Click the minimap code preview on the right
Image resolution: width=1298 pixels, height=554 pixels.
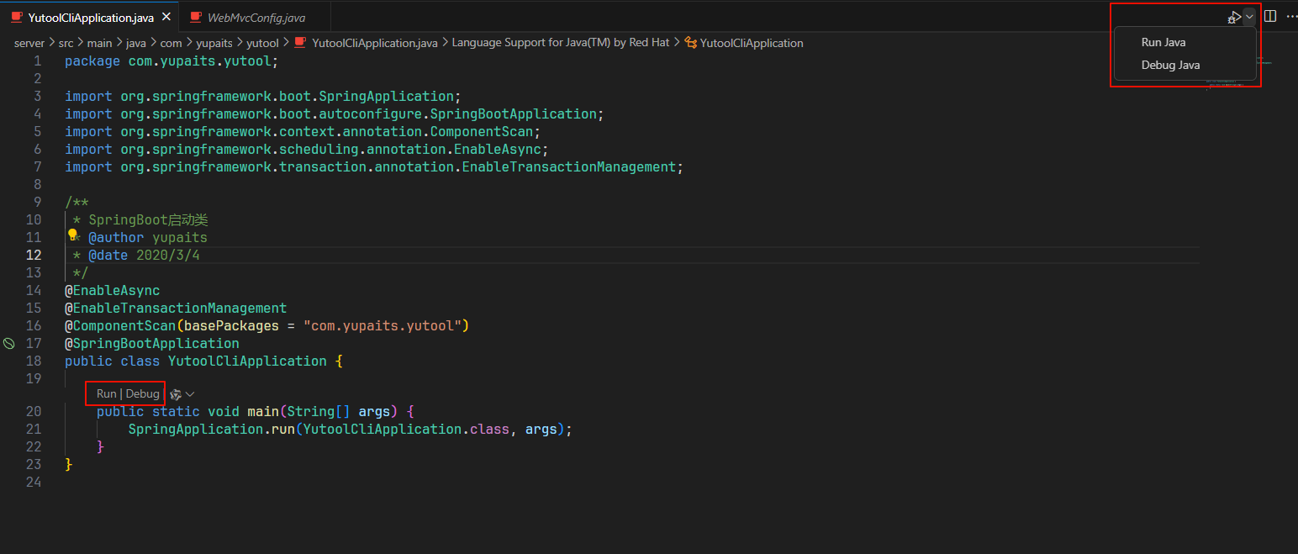(1224, 82)
